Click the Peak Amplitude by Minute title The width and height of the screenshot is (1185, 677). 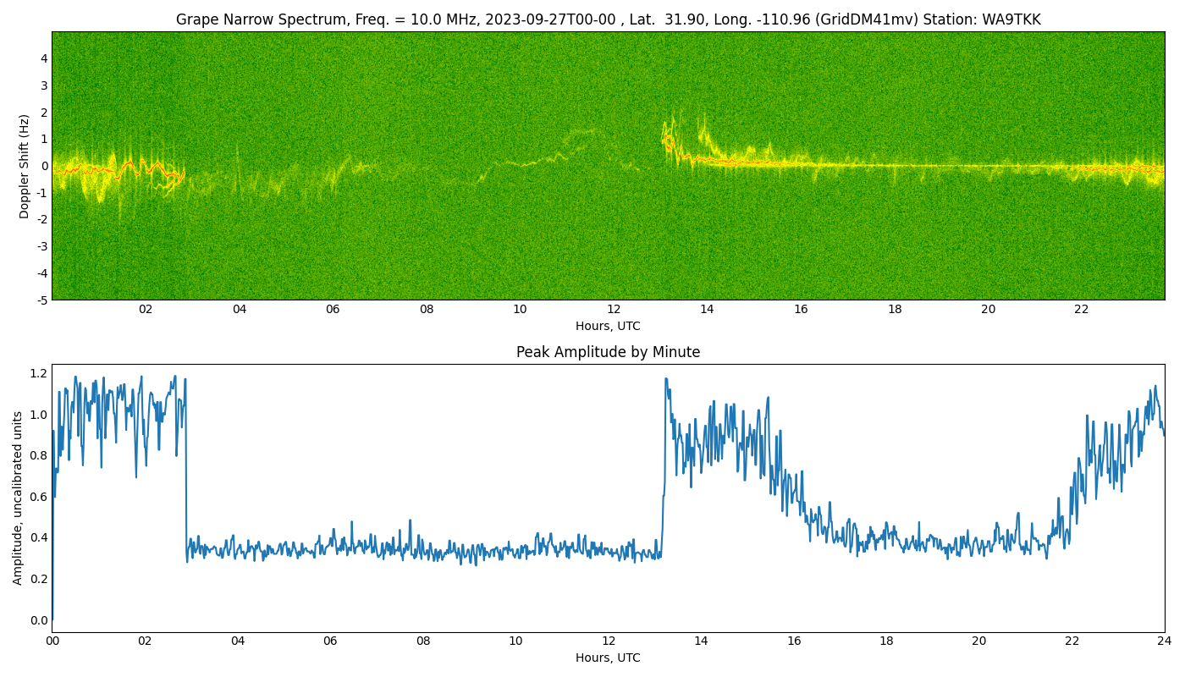608,352
